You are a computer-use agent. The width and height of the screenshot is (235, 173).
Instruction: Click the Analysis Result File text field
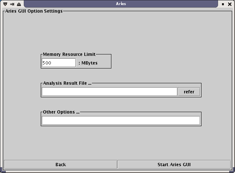pos(109,92)
